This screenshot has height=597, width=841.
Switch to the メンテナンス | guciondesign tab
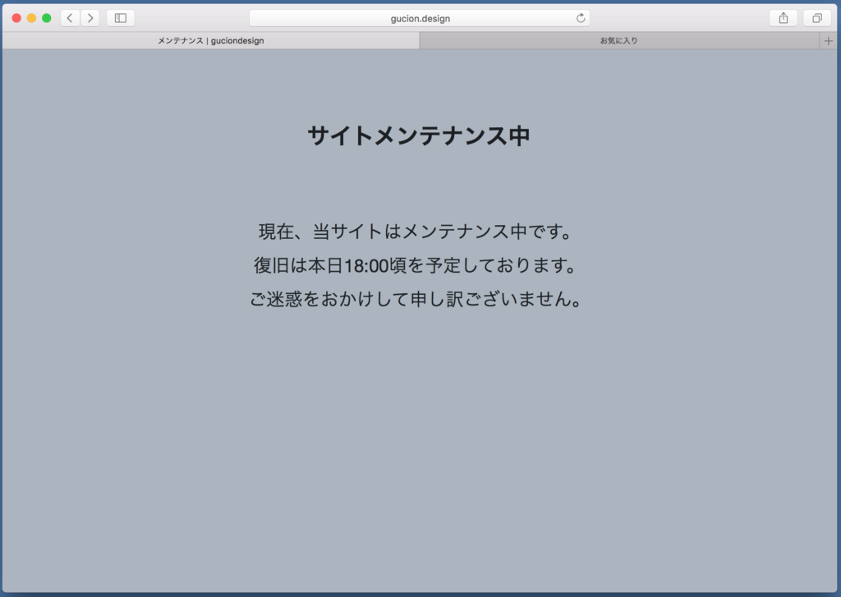pos(211,41)
